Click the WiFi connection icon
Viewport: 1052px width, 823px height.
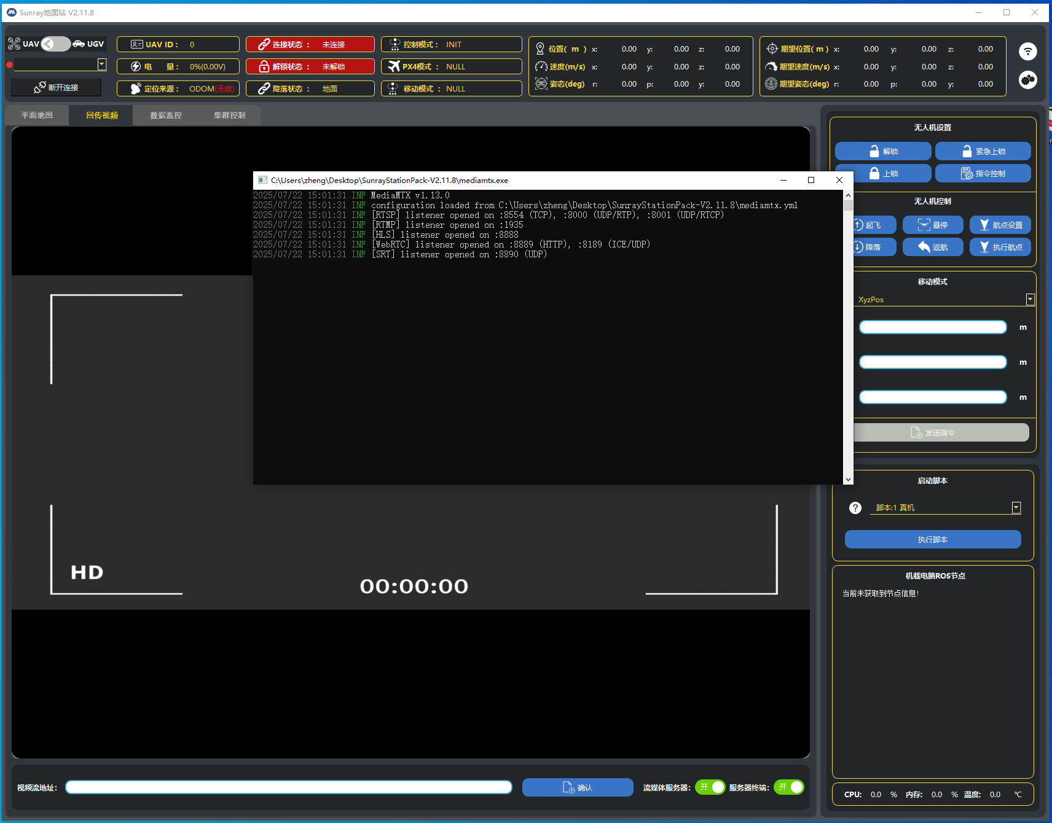point(1027,52)
